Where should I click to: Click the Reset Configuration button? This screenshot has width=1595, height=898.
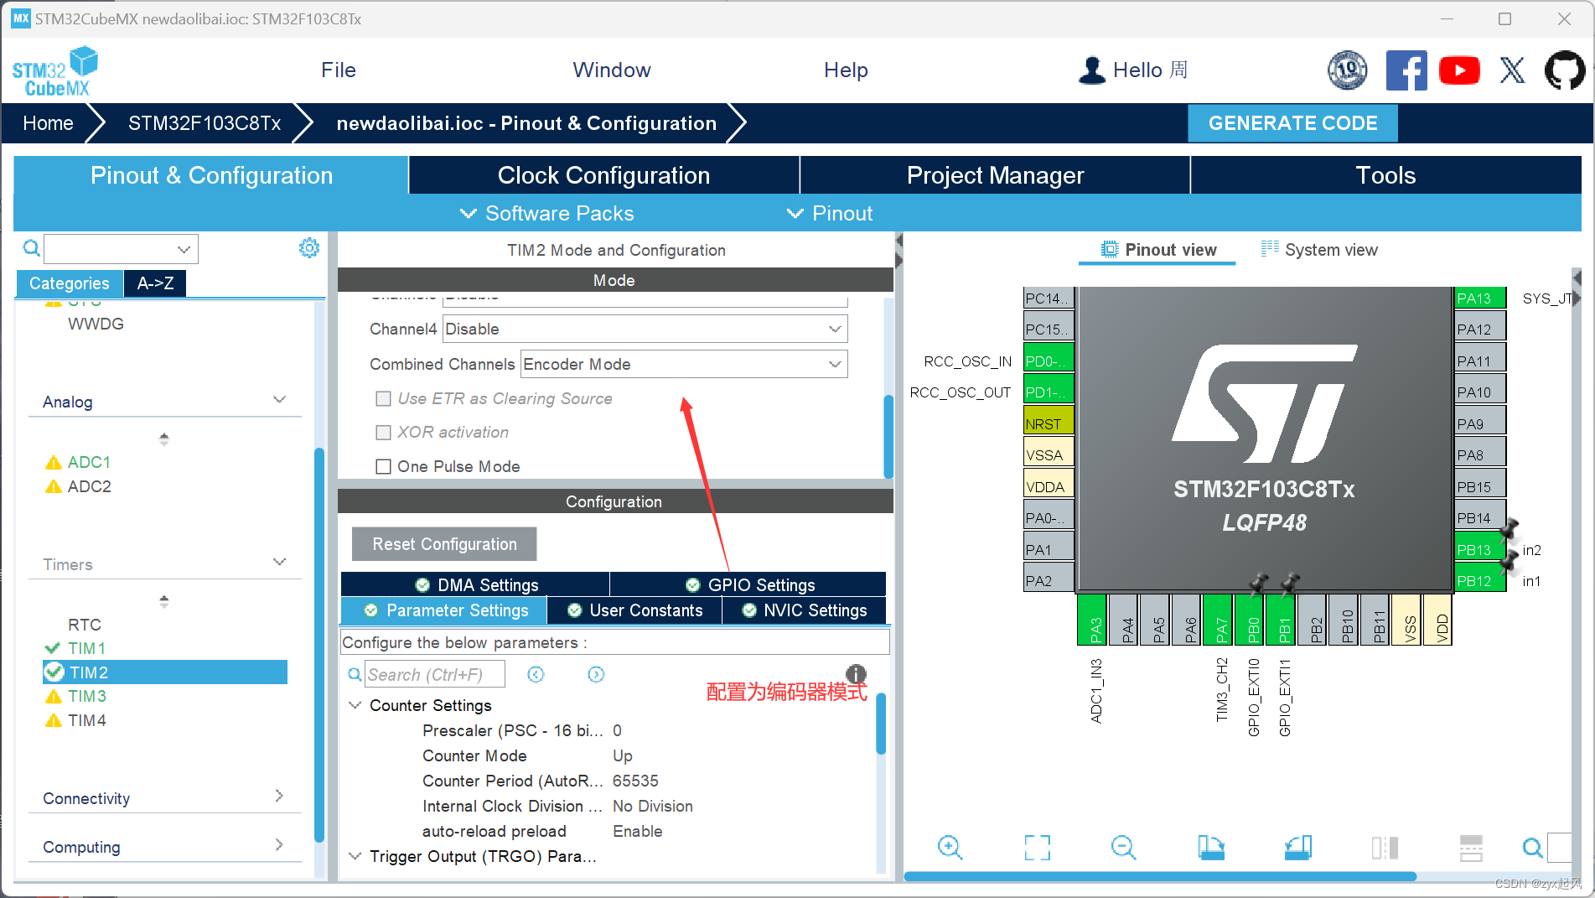tap(444, 544)
